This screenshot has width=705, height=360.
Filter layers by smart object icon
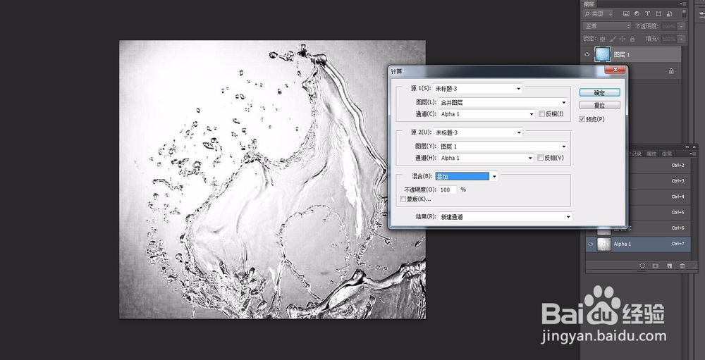[x=670, y=14]
